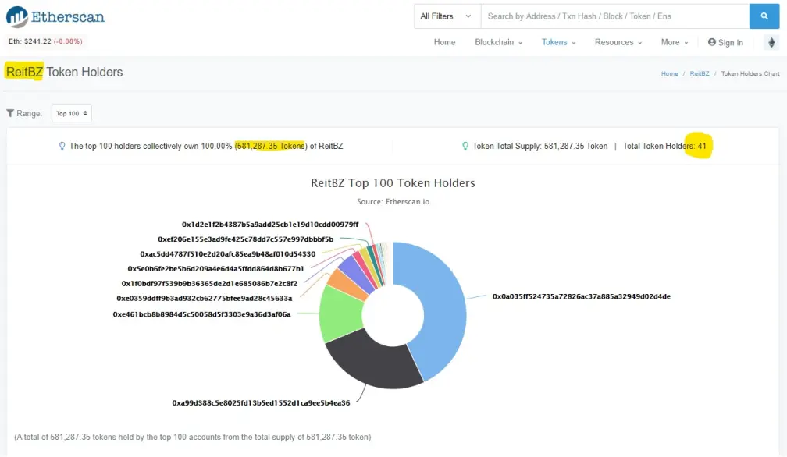The image size is (787, 457).
Task: Click the Sign In link
Action: point(725,43)
